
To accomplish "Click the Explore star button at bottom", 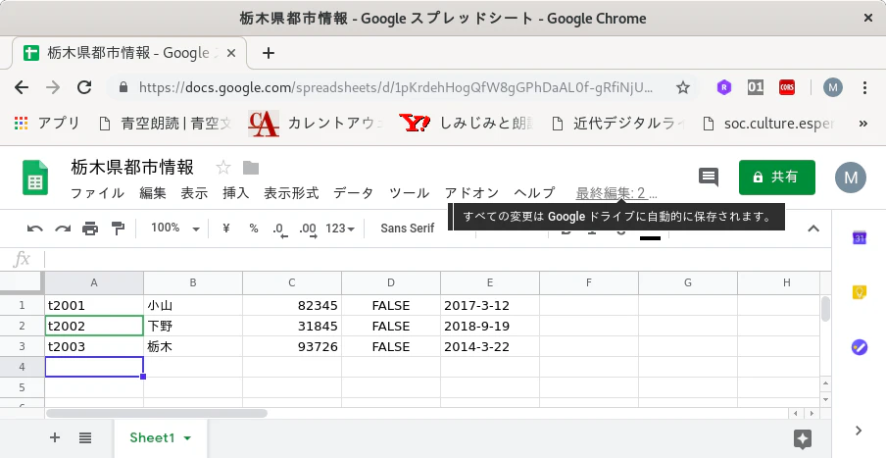I will click(803, 438).
